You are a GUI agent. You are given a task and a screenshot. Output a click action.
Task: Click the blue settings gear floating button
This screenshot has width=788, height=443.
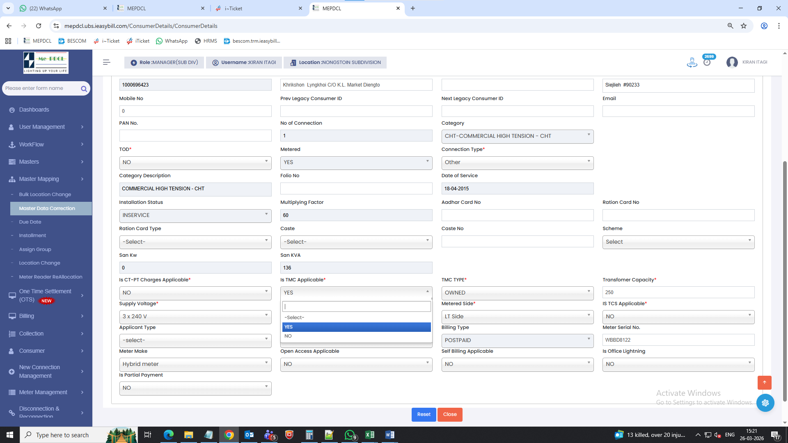pos(765,403)
